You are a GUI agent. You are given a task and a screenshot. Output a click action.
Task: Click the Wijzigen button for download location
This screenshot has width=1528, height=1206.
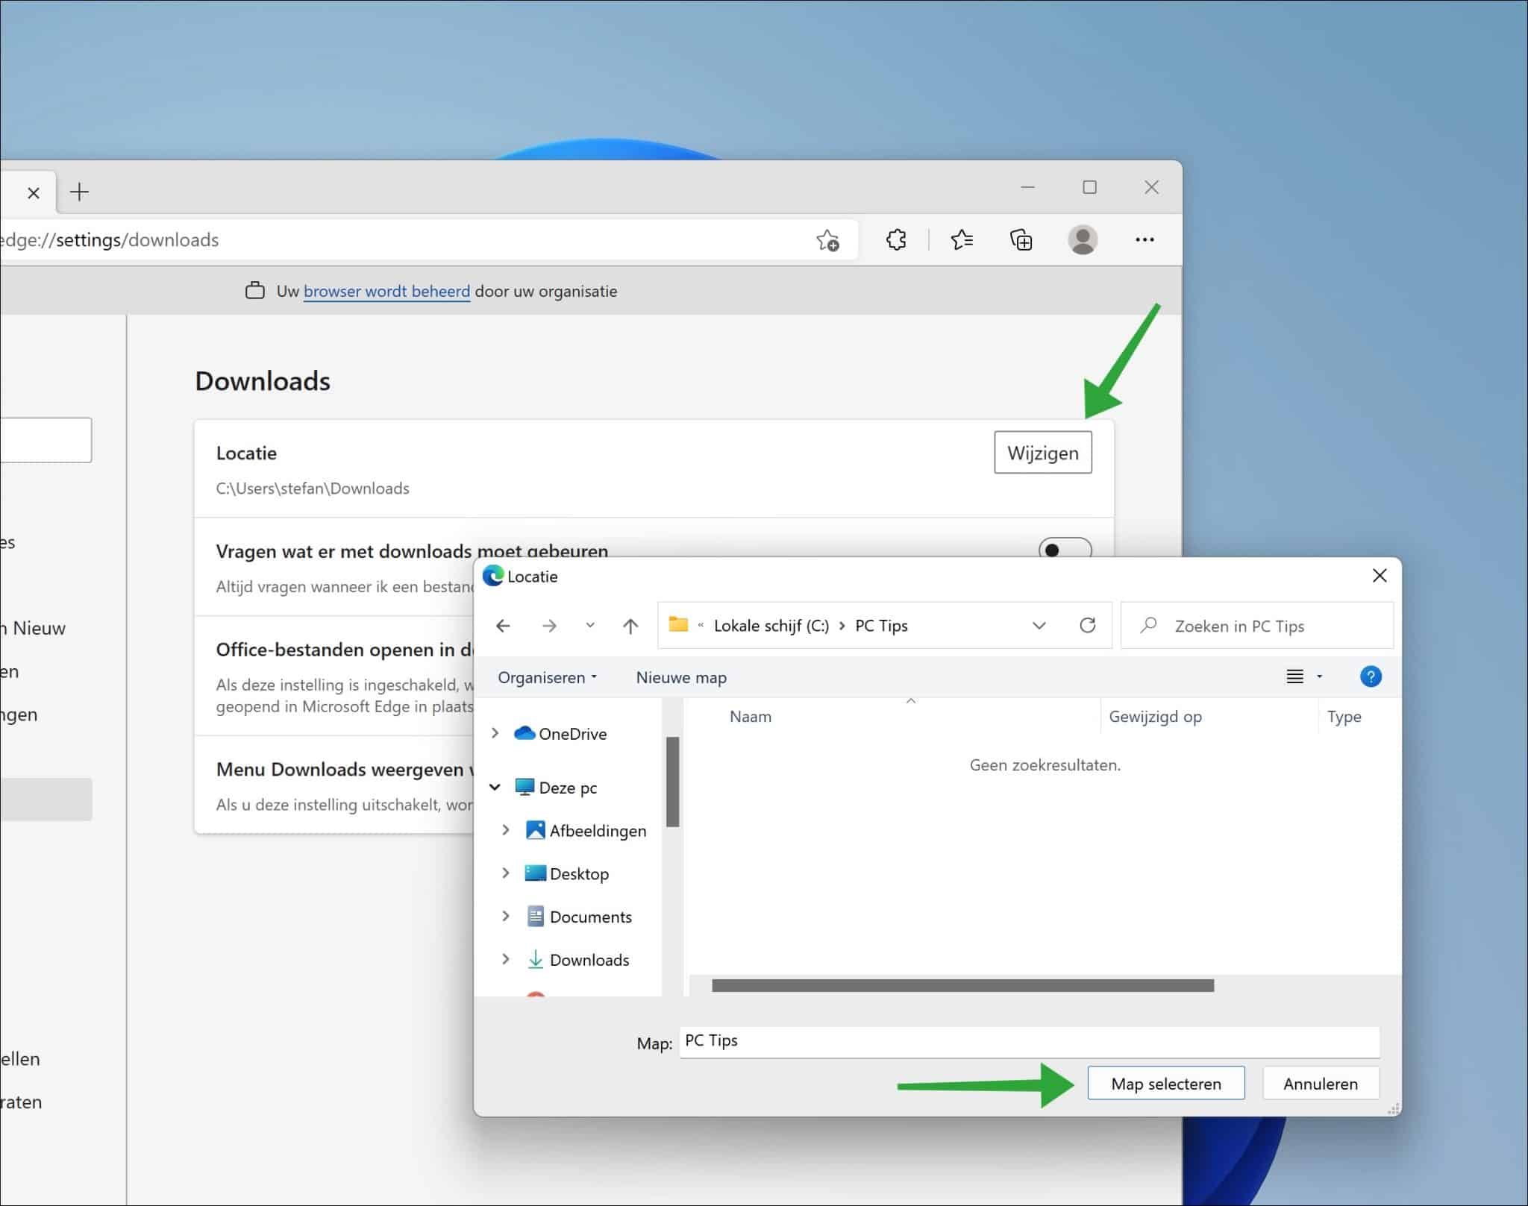coord(1042,453)
